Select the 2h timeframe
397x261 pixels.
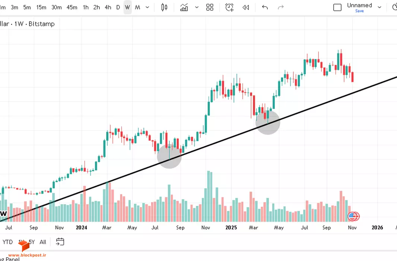[x=96, y=7]
